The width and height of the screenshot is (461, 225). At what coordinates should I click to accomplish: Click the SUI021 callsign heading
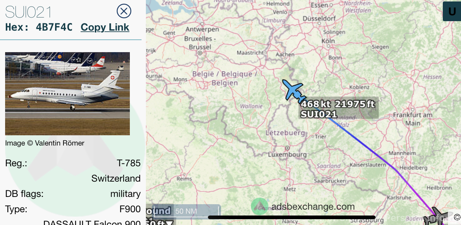[28, 12]
